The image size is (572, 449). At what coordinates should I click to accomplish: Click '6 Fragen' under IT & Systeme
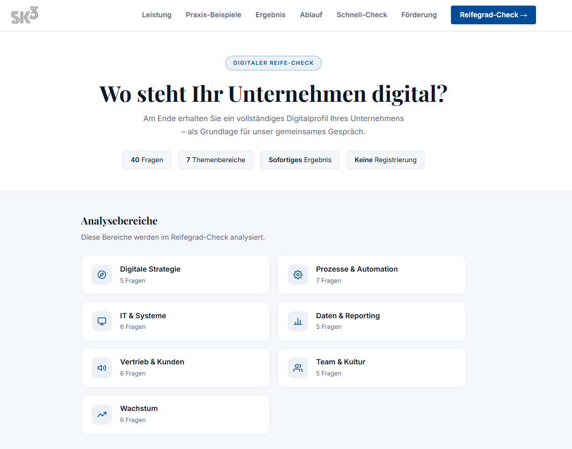pos(133,327)
